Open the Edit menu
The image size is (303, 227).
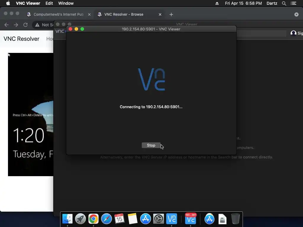click(x=49, y=3)
